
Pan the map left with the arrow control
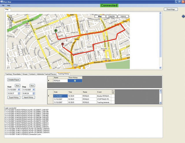click(9, 19)
